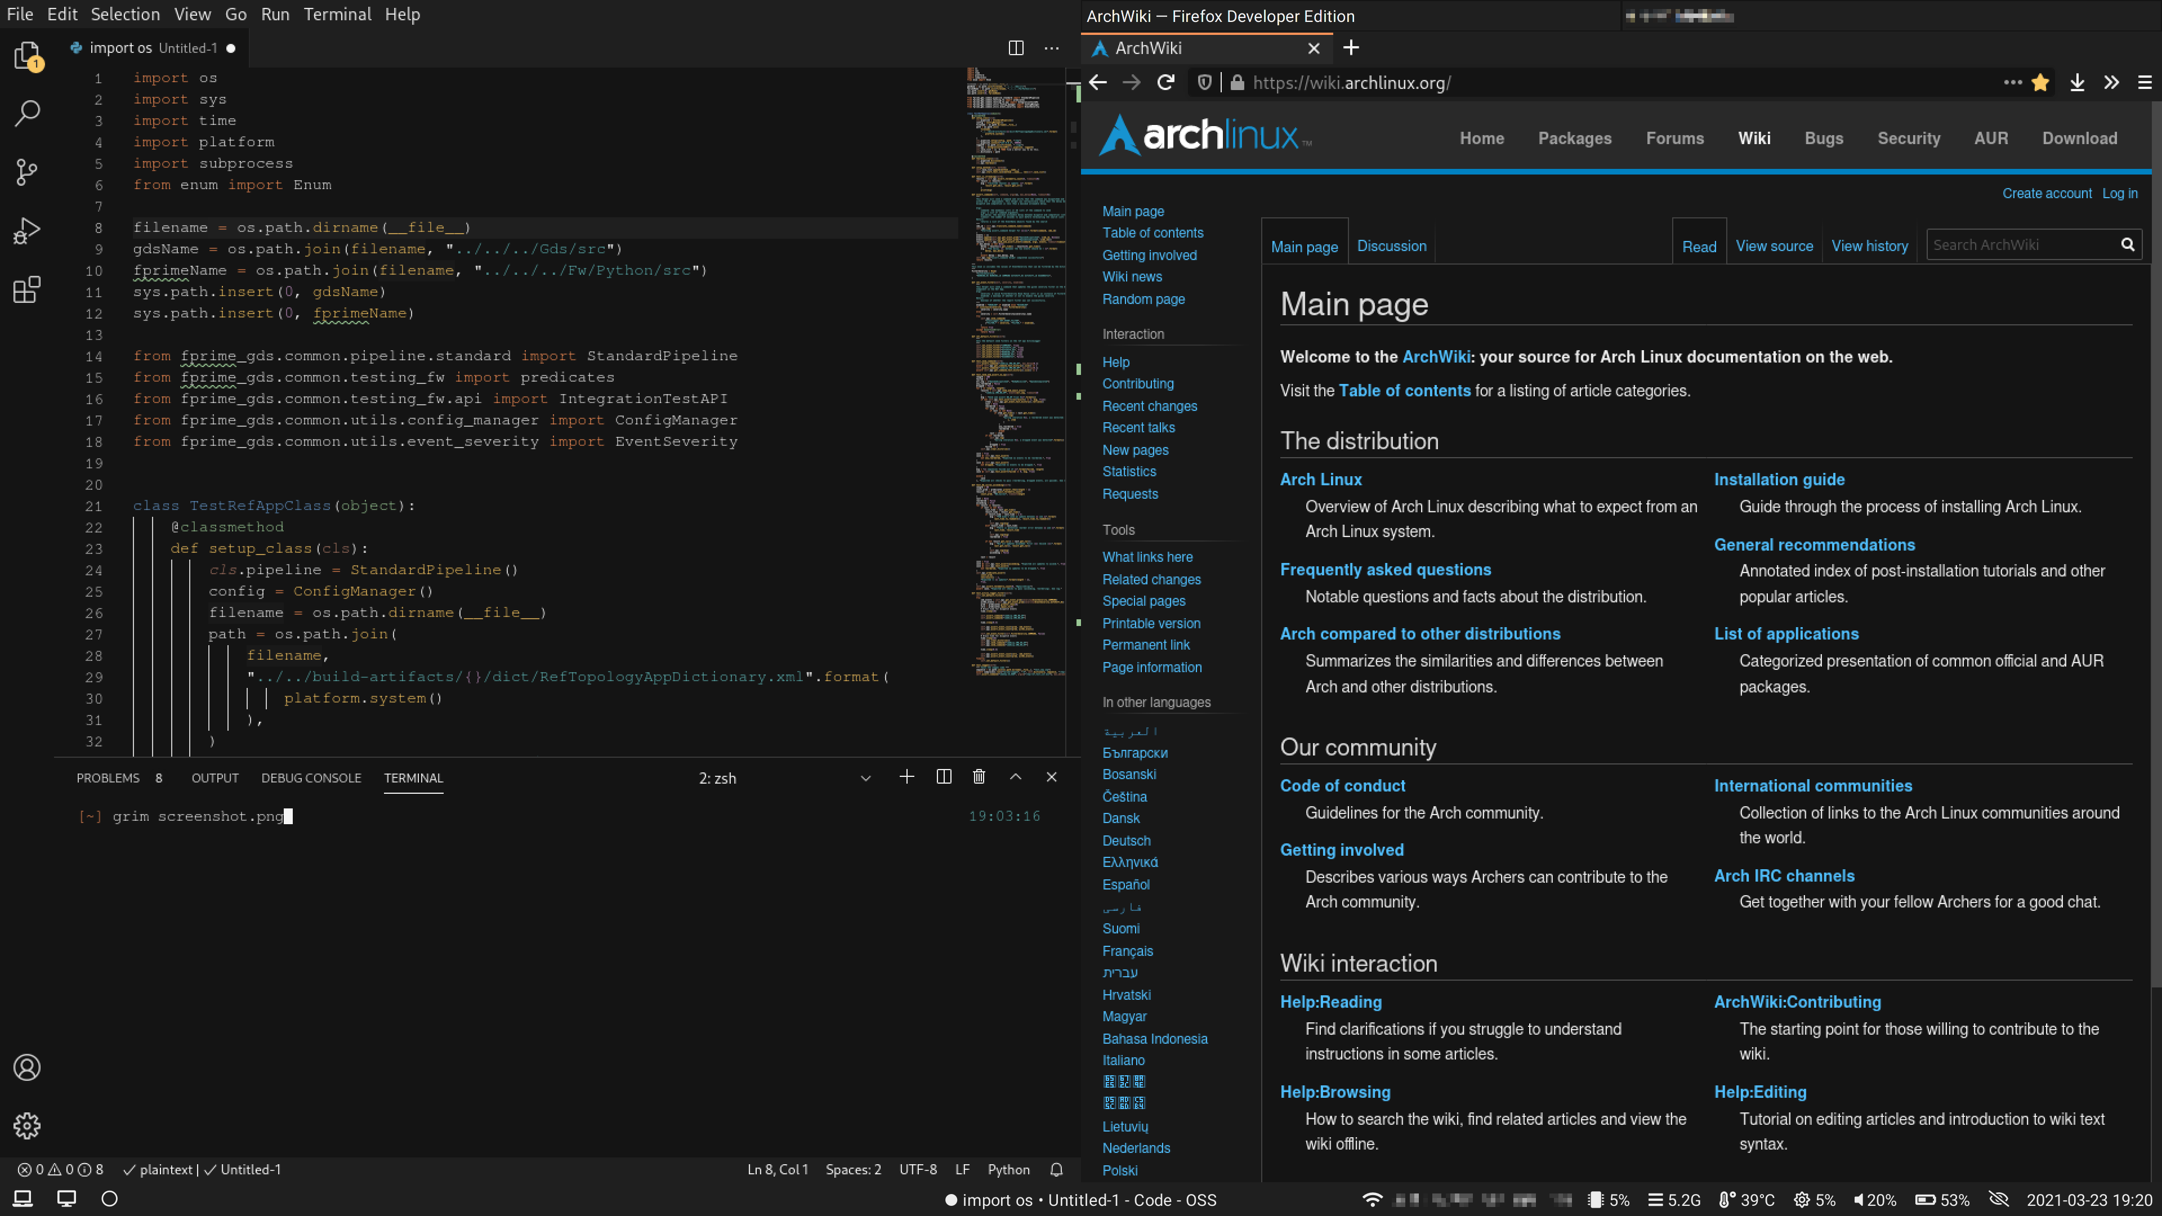The image size is (2162, 1216).
Task: Change end of line sequence LF
Action: point(962,1170)
